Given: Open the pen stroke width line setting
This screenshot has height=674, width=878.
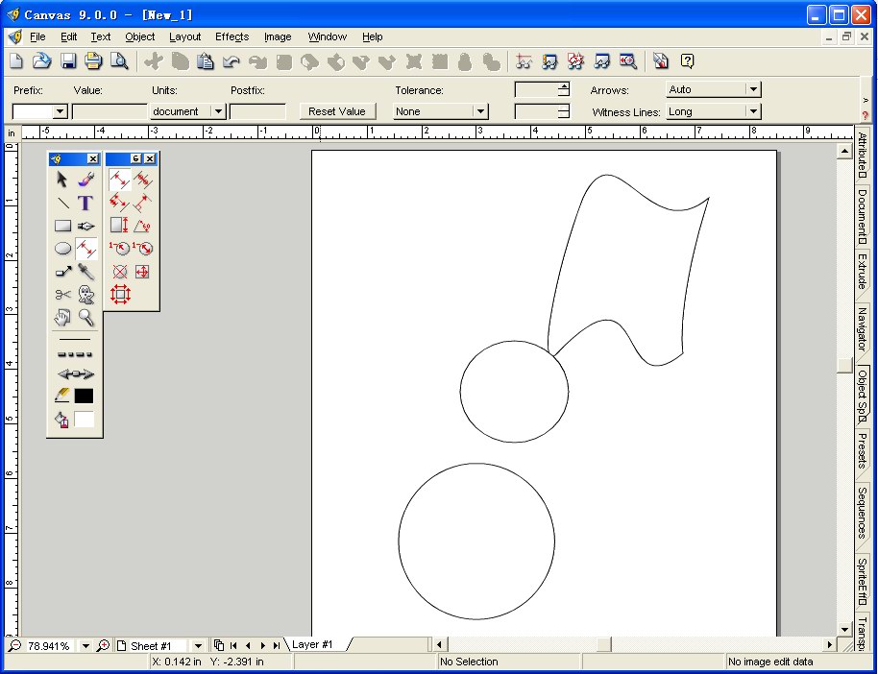Looking at the screenshot, I should [75, 339].
